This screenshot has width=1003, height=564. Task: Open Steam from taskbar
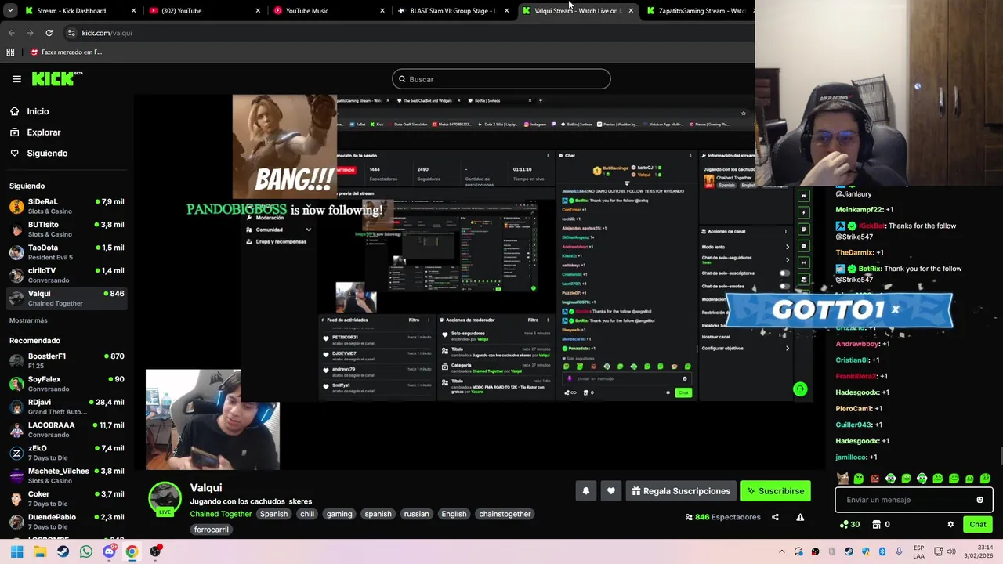click(63, 551)
